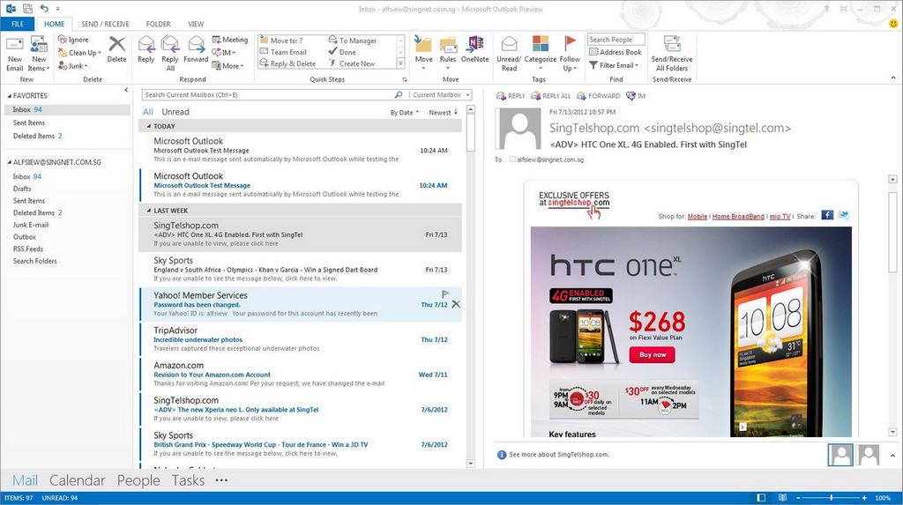Image resolution: width=903 pixels, height=505 pixels.
Task: Toggle Unread/Read status
Action: point(509,54)
